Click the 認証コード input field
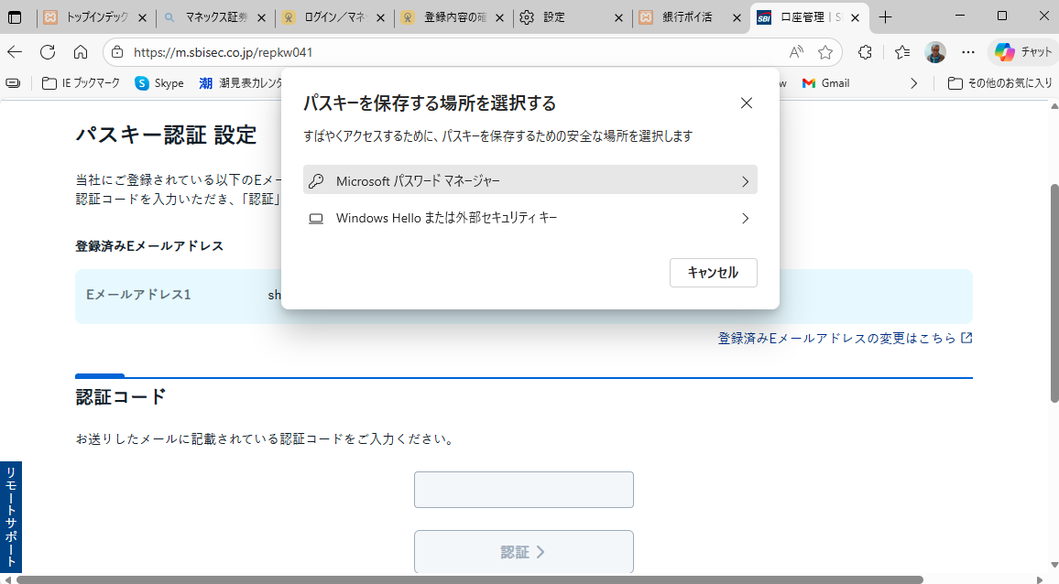The height and width of the screenshot is (584, 1059). pyautogui.click(x=523, y=490)
